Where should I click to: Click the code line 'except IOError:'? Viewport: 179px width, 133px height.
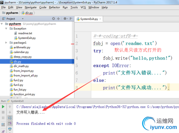[112, 65]
